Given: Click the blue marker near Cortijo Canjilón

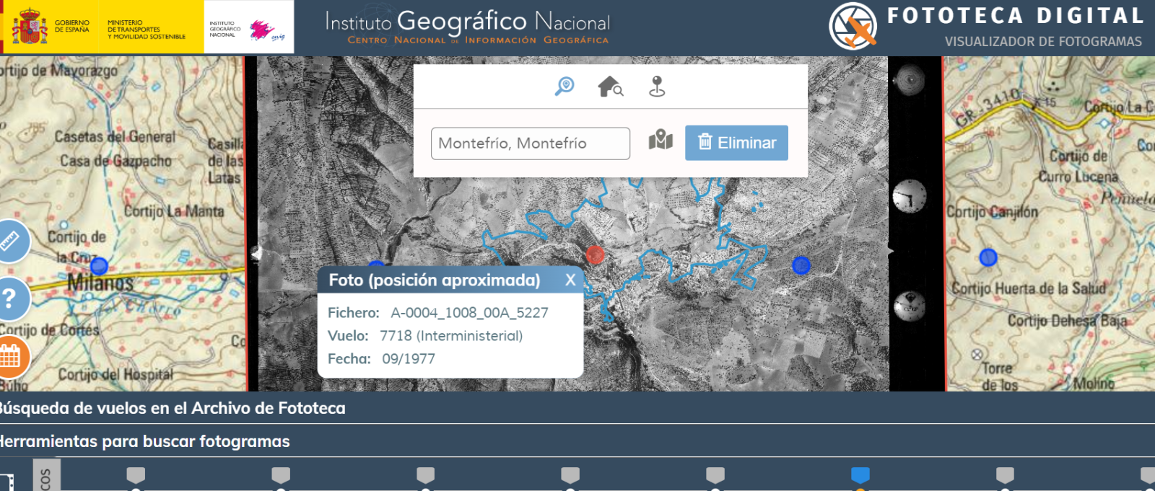Looking at the screenshot, I should click(x=988, y=257).
